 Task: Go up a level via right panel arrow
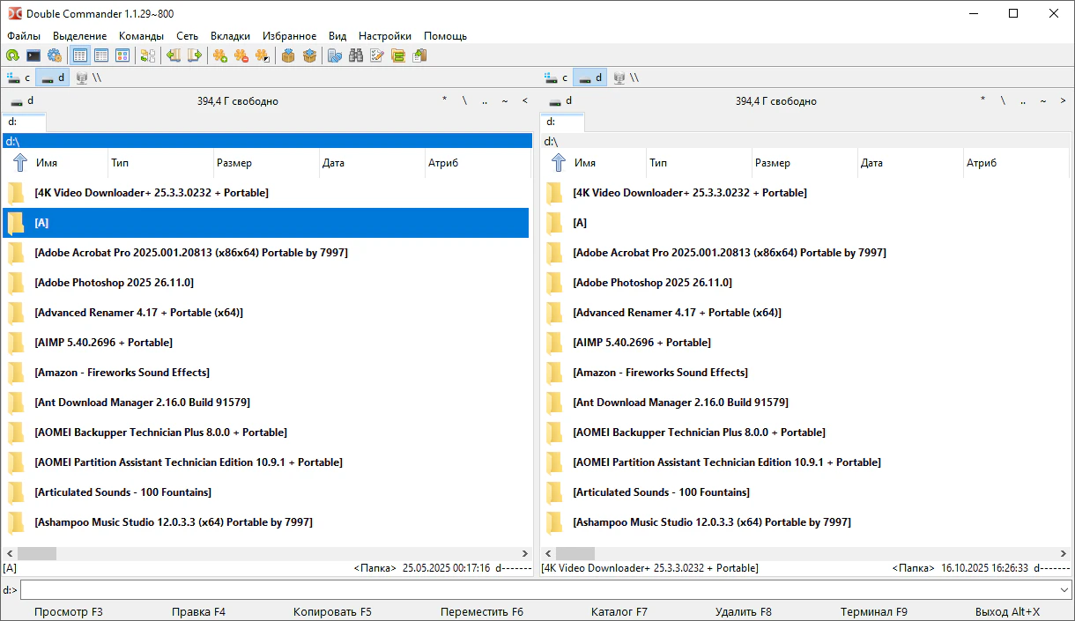tap(558, 163)
